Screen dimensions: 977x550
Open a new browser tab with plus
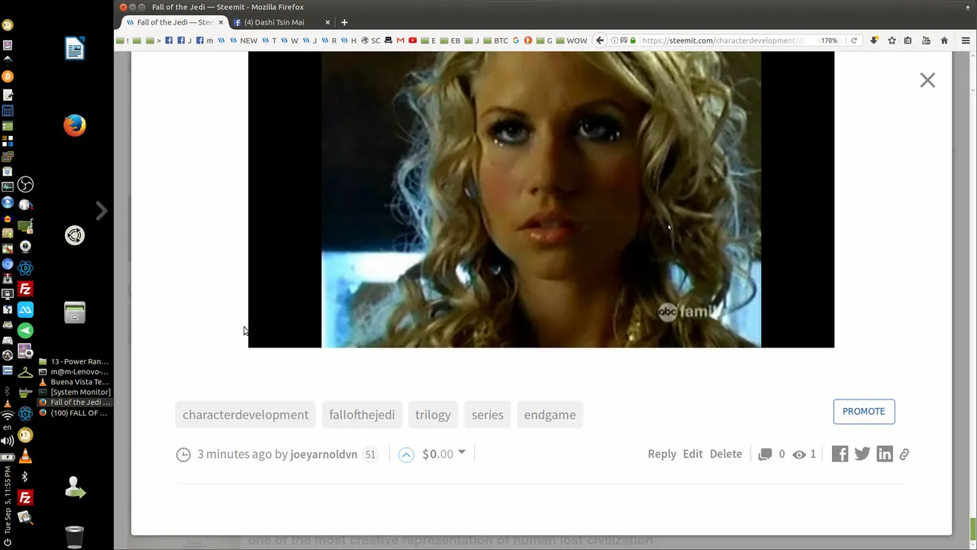point(344,22)
